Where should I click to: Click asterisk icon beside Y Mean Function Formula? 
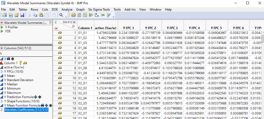[x=50, y=105]
